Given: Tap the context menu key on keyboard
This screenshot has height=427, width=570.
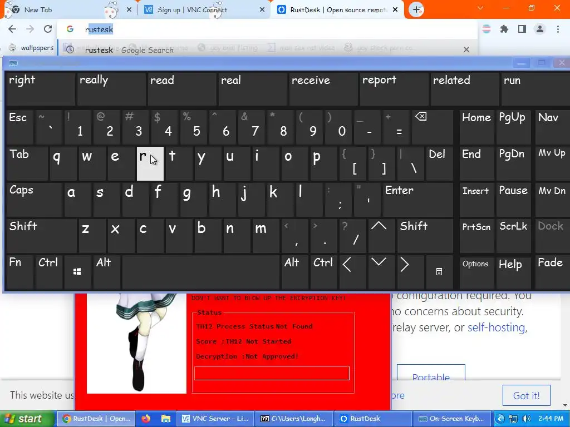Looking at the screenshot, I should tap(439, 272).
